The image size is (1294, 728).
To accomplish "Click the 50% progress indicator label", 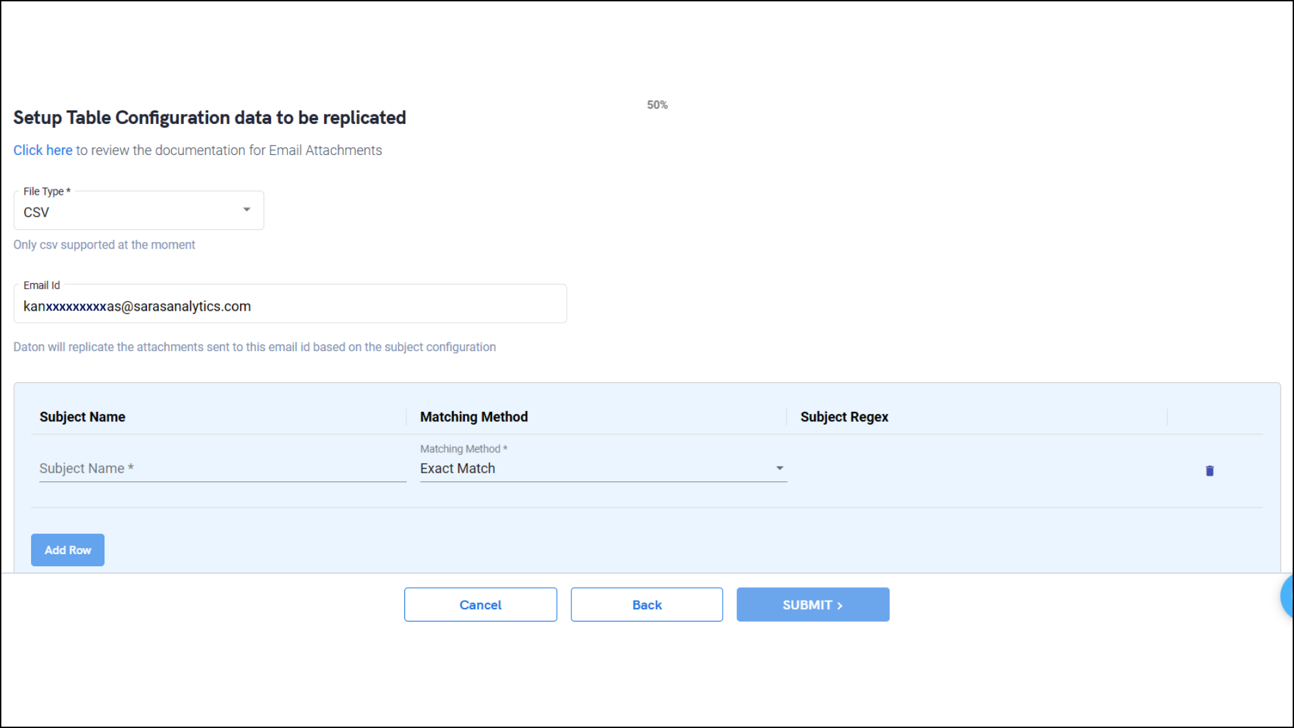I will pos(657,105).
